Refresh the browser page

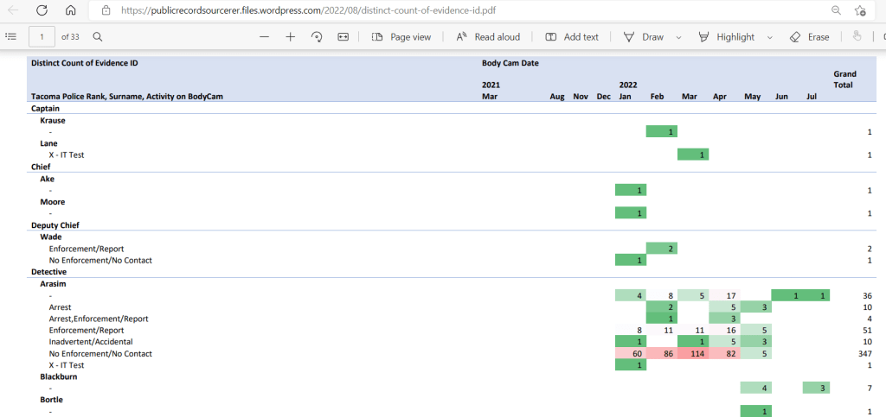click(x=42, y=10)
